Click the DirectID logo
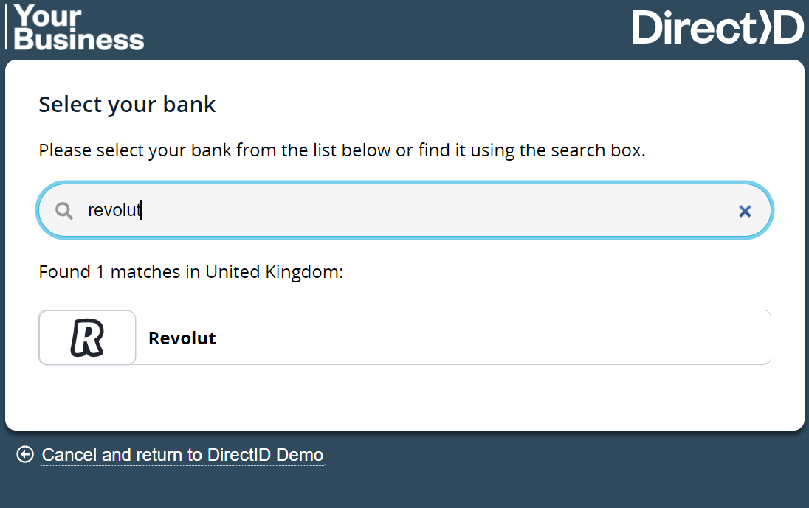 click(717, 27)
